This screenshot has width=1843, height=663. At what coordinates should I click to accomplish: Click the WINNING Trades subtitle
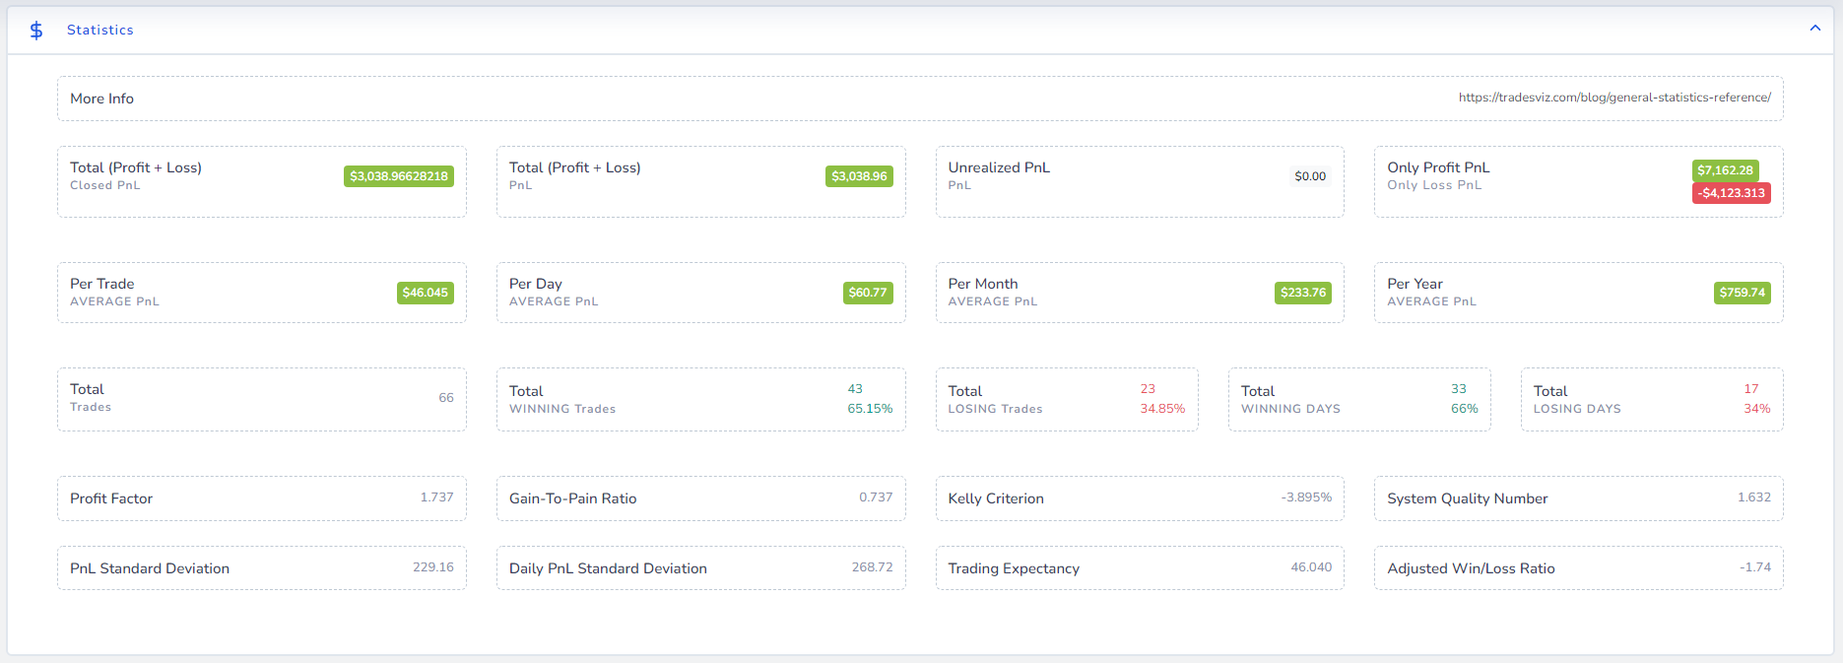[x=562, y=409]
